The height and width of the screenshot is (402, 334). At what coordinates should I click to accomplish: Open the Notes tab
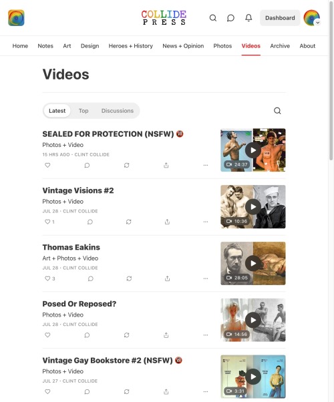point(45,46)
